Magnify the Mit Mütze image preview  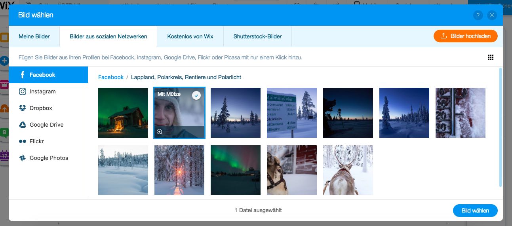tap(160, 132)
